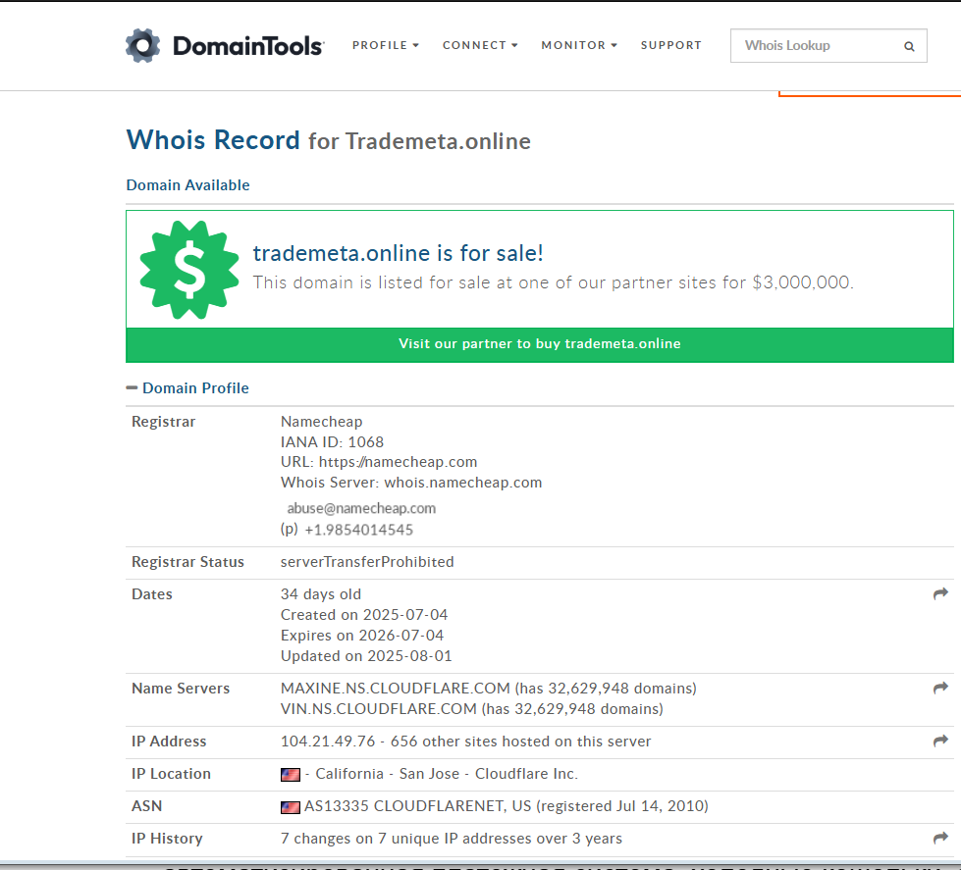Click the trademeta.online is for sale heading
The image size is (961, 870).
pos(399,253)
